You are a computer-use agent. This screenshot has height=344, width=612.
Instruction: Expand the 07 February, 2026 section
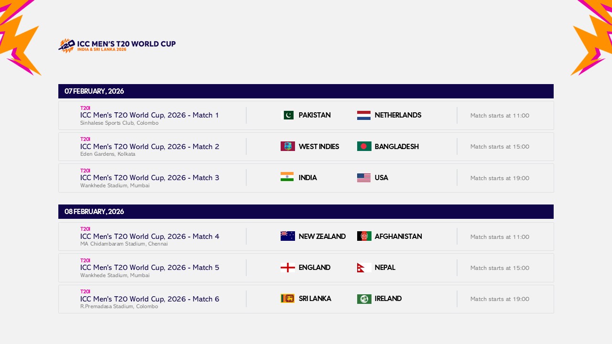pyautogui.click(x=306, y=91)
